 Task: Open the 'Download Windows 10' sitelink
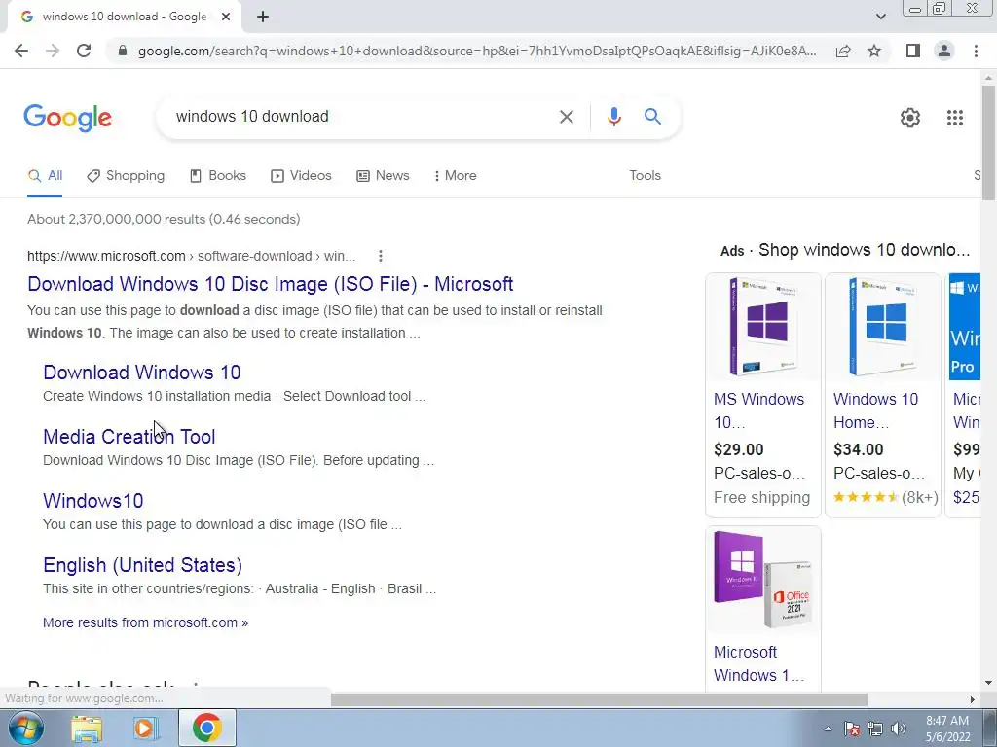pos(142,373)
